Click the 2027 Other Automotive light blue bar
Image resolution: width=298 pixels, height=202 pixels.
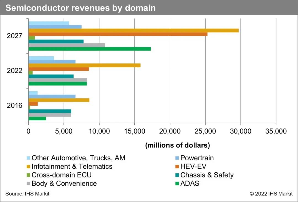49,23
